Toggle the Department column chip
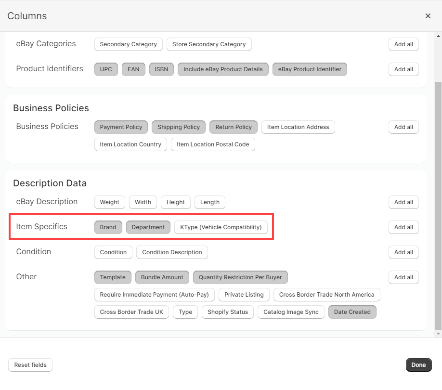This screenshot has width=442, height=390. coord(148,227)
